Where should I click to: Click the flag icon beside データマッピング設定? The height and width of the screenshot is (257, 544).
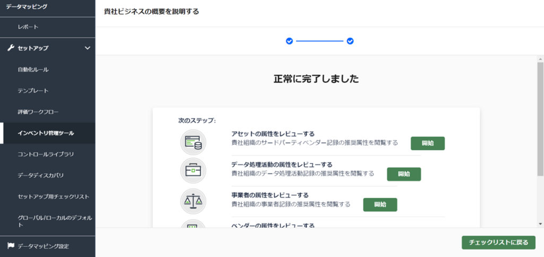tap(11, 246)
